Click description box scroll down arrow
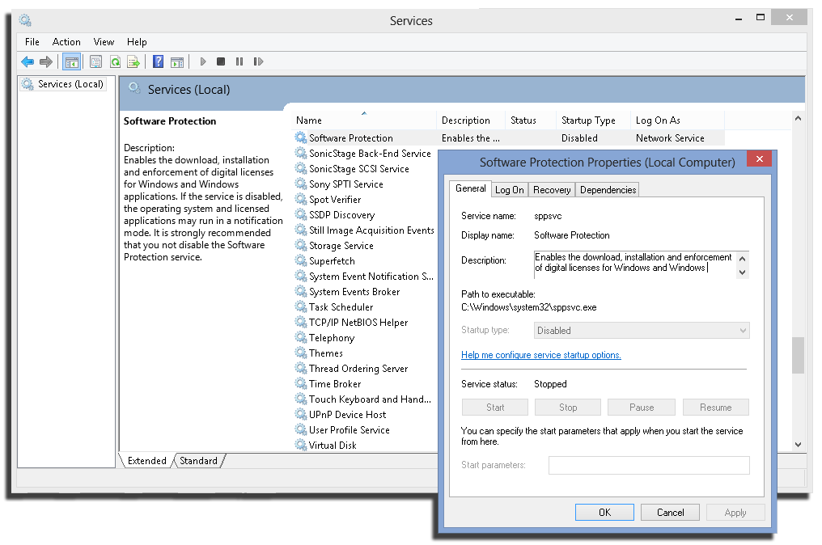Screen dimensions: 822x545 pyautogui.click(x=743, y=272)
